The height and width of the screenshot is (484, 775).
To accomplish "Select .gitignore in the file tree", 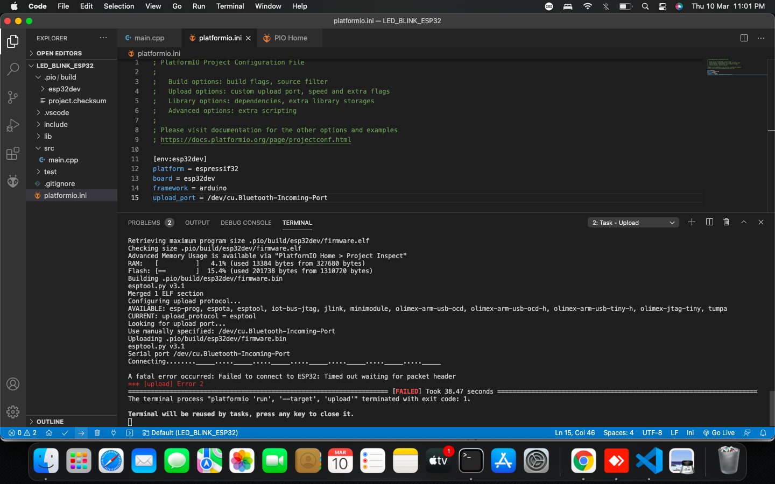I will tap(72, 184).
